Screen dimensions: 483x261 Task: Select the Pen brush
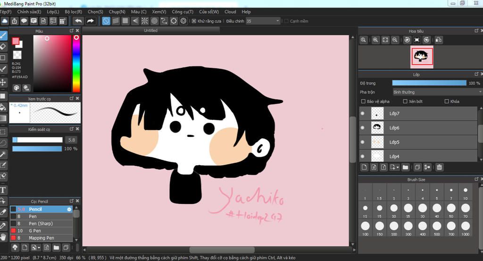tap(42, 216)
